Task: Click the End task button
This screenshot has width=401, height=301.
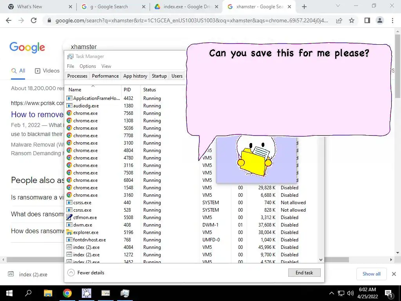Action: click(304, 273)
